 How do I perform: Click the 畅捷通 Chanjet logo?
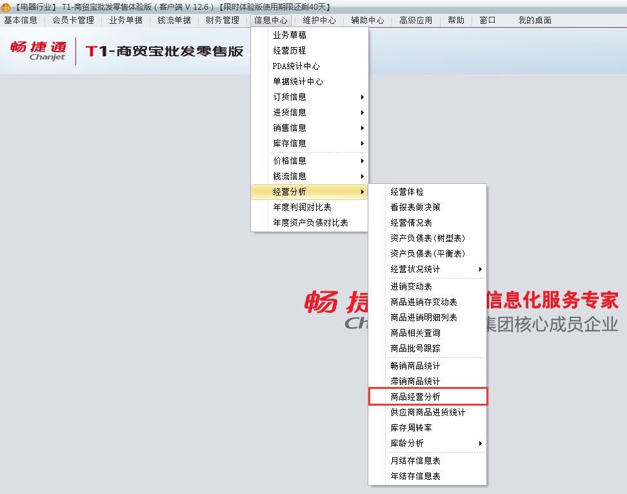[37, 51]
